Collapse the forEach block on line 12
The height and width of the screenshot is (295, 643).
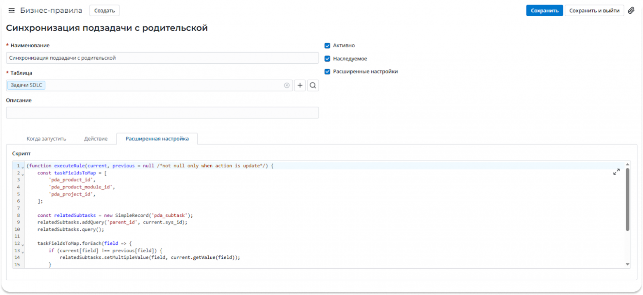22,243
